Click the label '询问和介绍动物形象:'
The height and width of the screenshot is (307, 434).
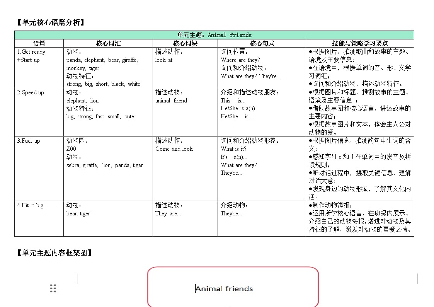click(x=250, y=141)
